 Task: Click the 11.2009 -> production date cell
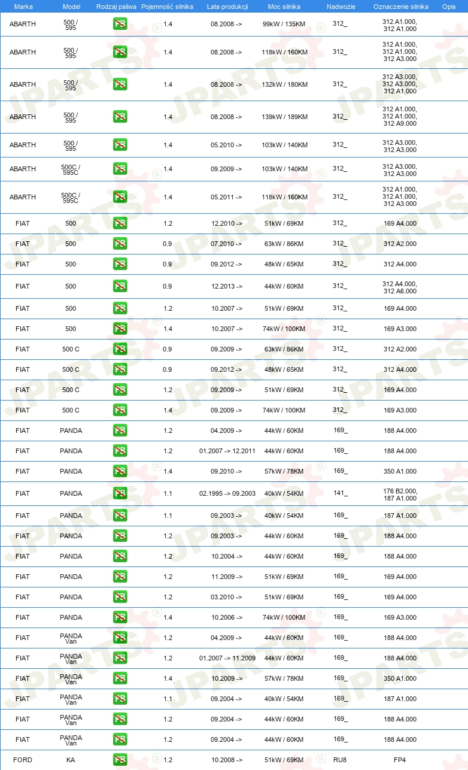tap(227, 577)
